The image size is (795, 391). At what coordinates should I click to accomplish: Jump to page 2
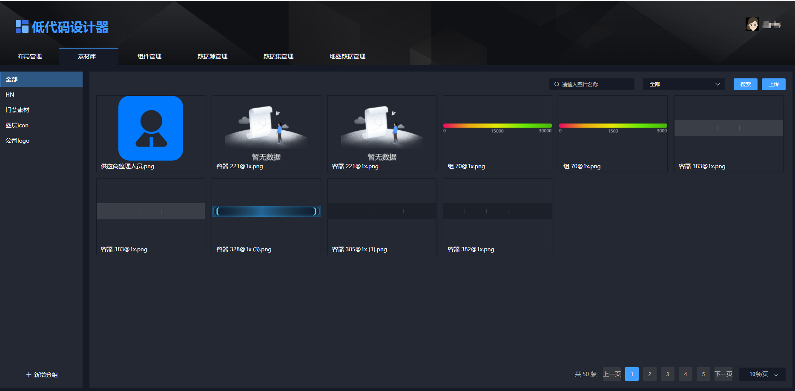pyautogui.click(x=650, y=374)
